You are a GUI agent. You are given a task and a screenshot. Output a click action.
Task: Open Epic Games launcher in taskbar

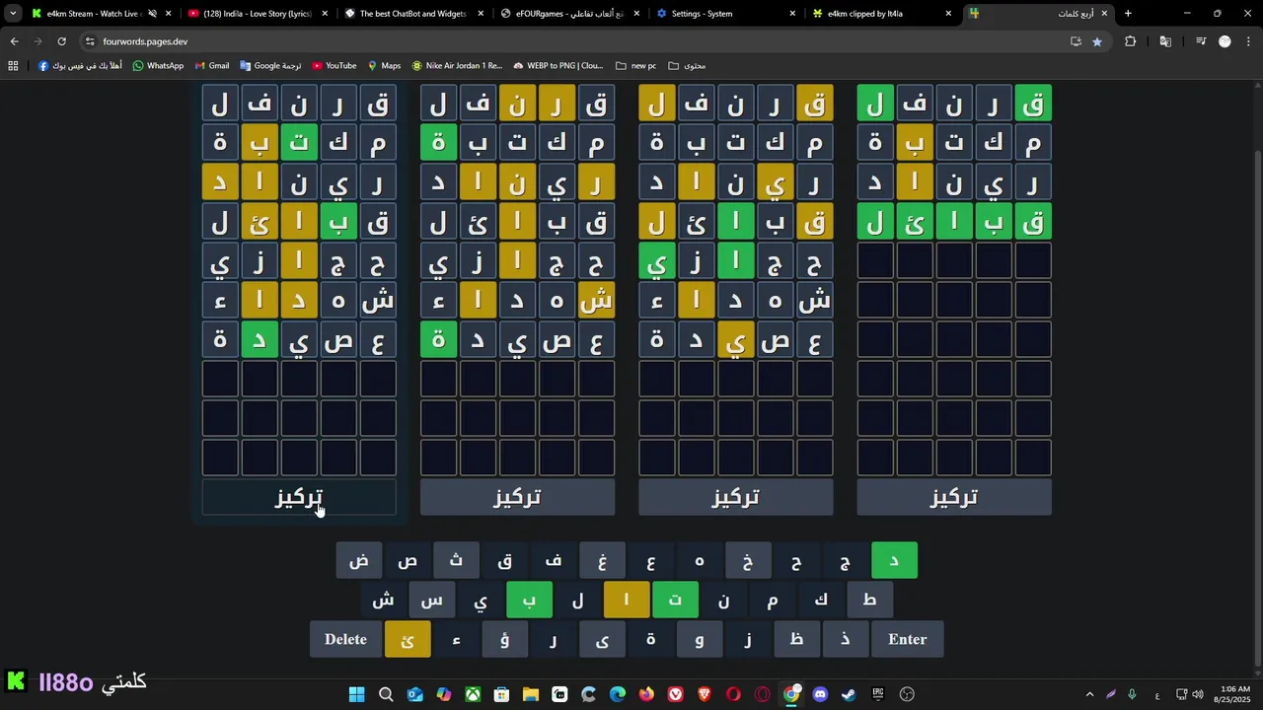(x=878, y=694)
